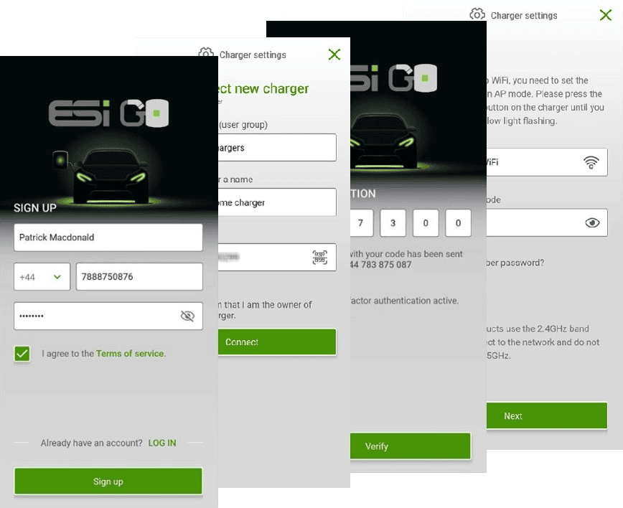Click the Verify button

411,446
